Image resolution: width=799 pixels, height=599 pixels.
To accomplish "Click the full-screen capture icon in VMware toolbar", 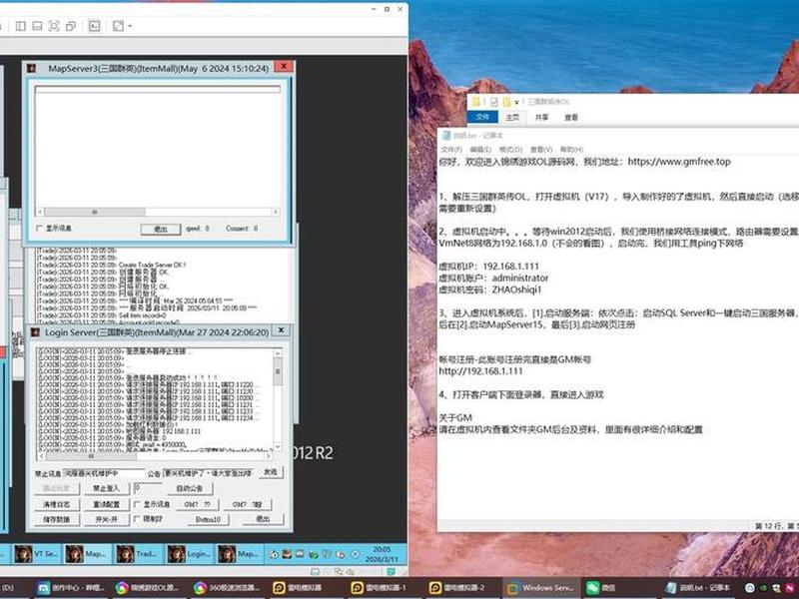I will pyautogui.click(x=54, y=26).
